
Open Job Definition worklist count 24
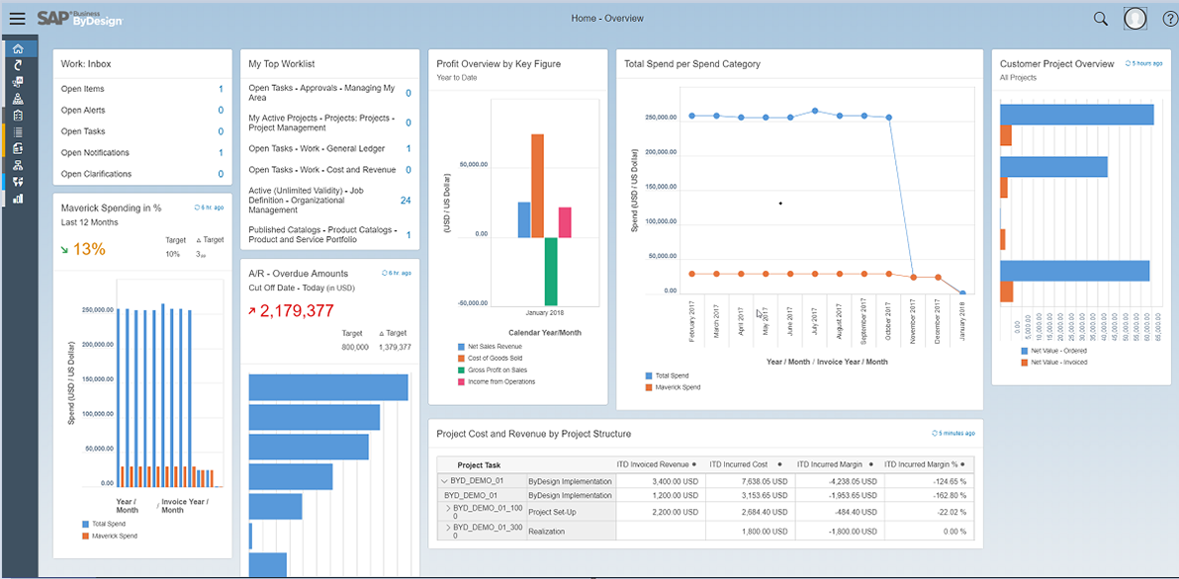406,201
